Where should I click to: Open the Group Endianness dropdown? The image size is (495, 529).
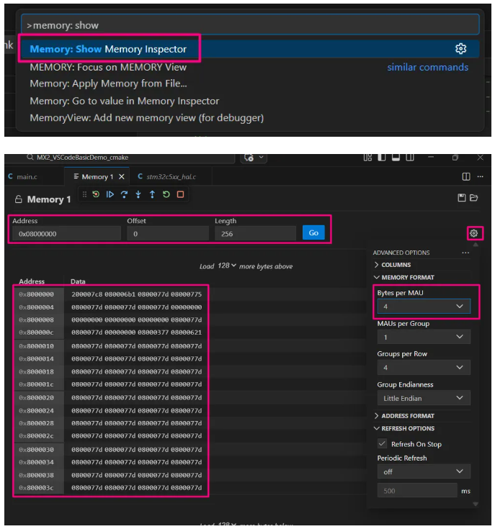[424, 398]
